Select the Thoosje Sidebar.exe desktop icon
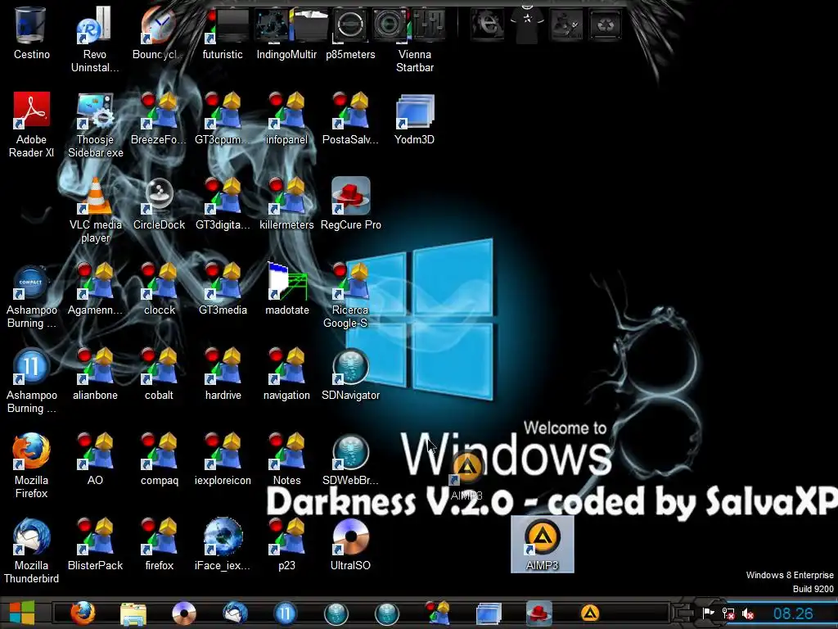 (95, 124)
